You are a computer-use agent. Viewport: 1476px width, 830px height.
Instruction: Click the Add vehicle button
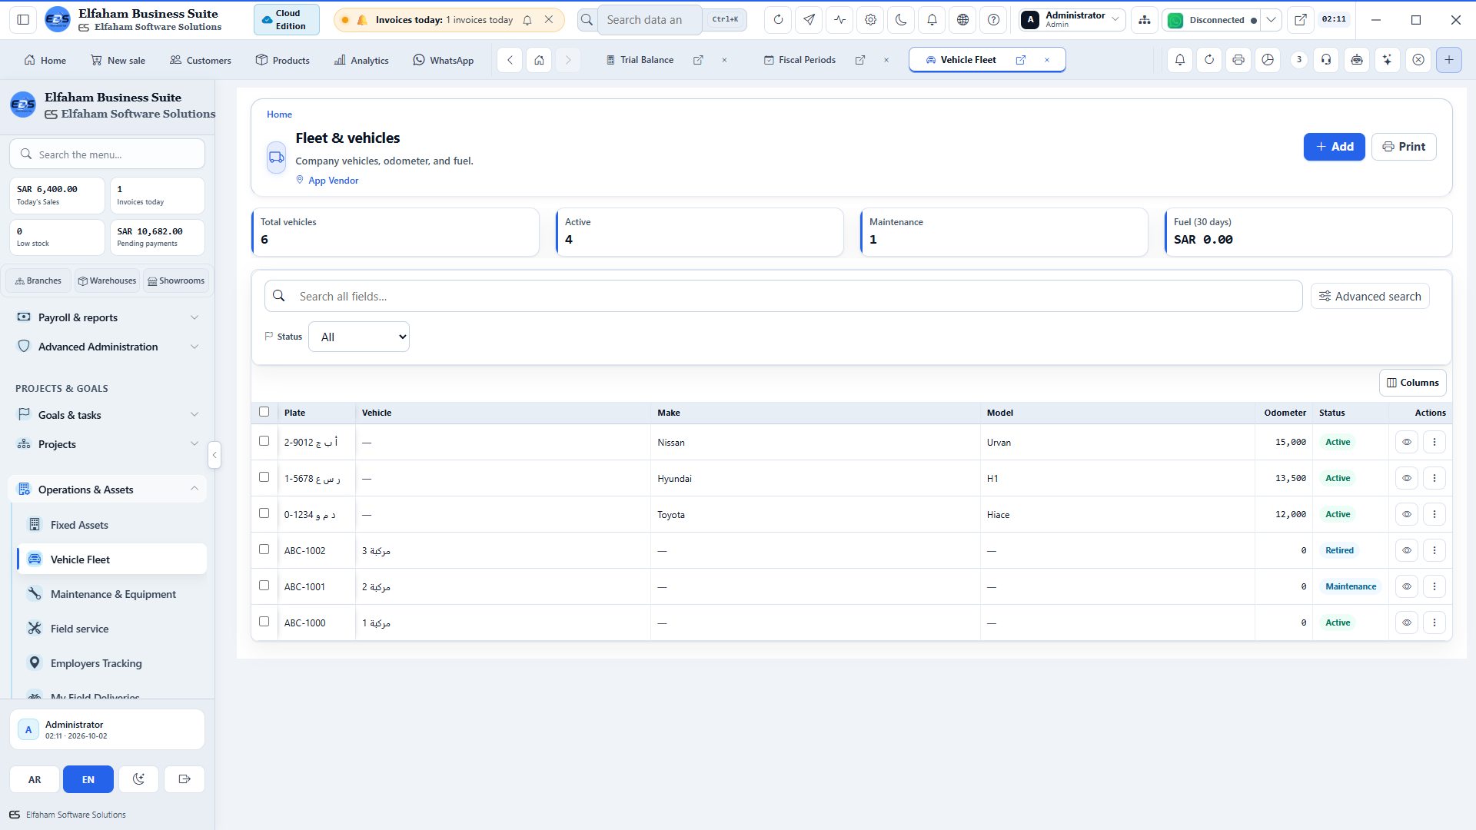coord(1334,147)
